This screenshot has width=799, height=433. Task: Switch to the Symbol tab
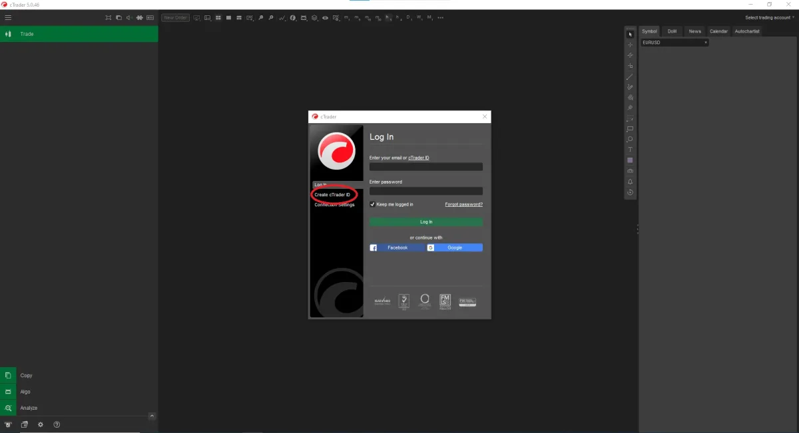[649, 31]
